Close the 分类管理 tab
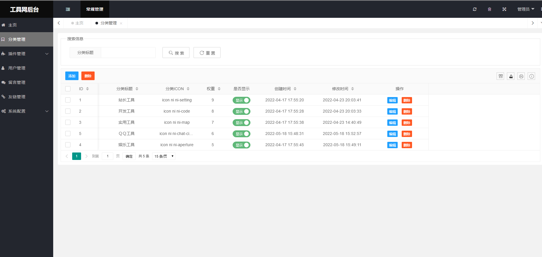 click(x=121, y=23)
